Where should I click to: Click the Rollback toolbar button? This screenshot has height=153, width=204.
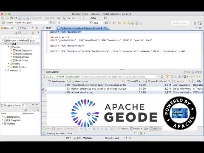pyautogui.click(x=50, y=18)
